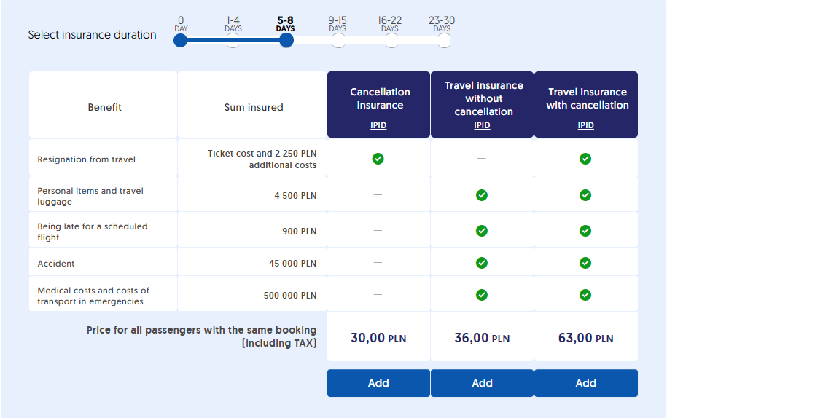
Task: Click resignation checkmark under Travel insurance with cancellation
Action: tap(585, 159)
